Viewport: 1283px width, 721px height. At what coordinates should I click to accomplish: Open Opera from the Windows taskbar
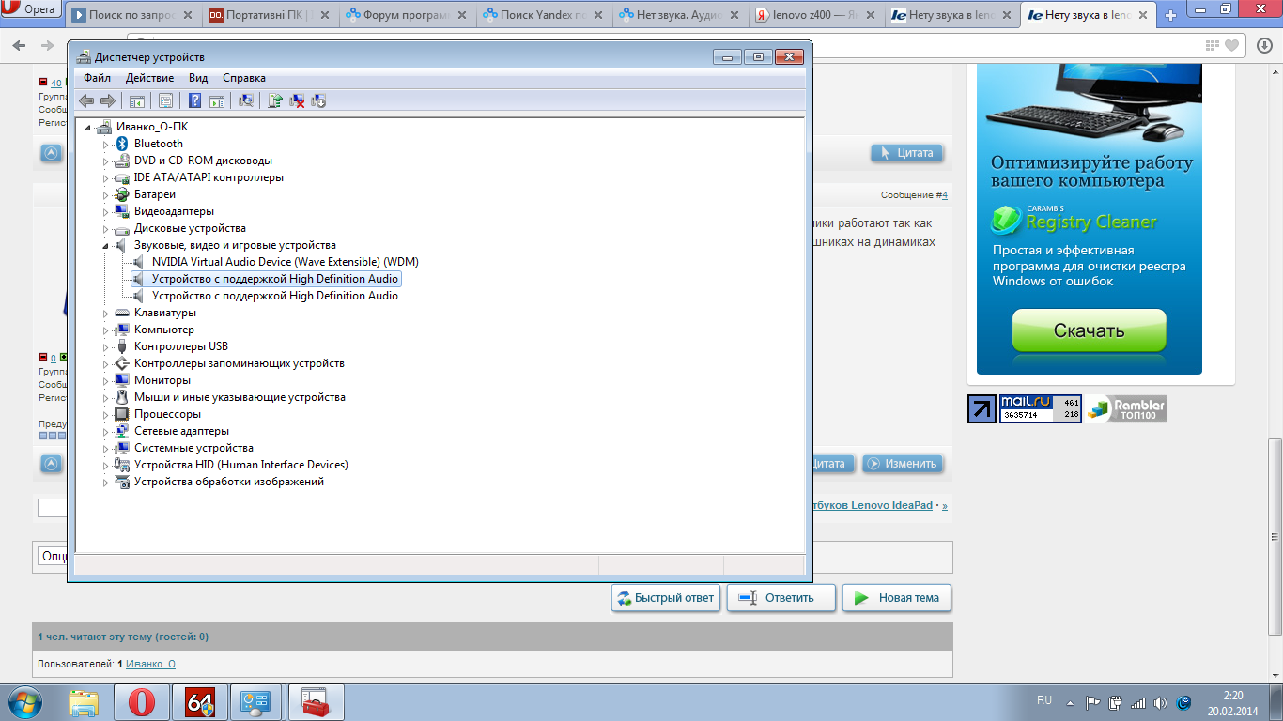(142, 702)
